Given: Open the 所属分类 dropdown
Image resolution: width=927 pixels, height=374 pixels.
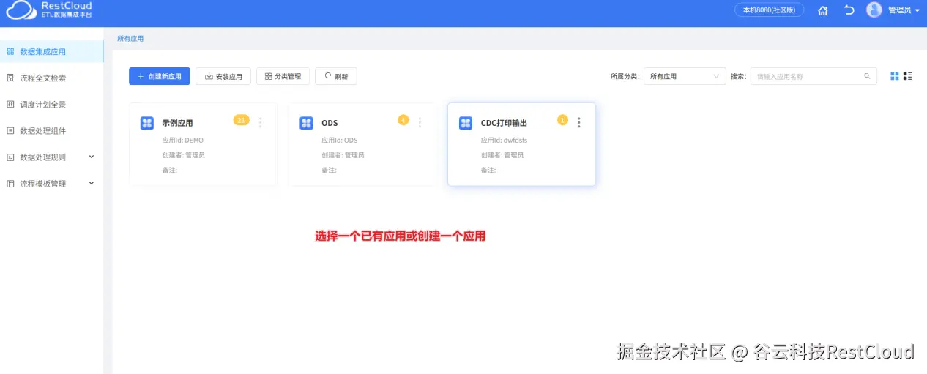Looking at the screenshot, I should (x=685, y=76).
